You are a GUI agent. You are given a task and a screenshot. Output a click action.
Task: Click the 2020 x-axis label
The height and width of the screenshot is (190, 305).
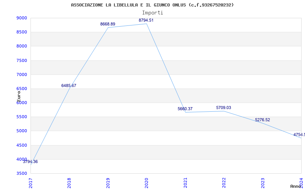tap(146, 183)
